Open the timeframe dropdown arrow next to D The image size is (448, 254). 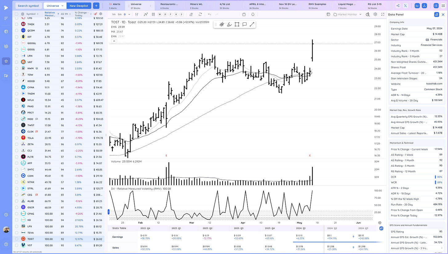(129, 14)
